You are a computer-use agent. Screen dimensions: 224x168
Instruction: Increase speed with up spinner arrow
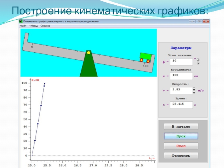194,89
